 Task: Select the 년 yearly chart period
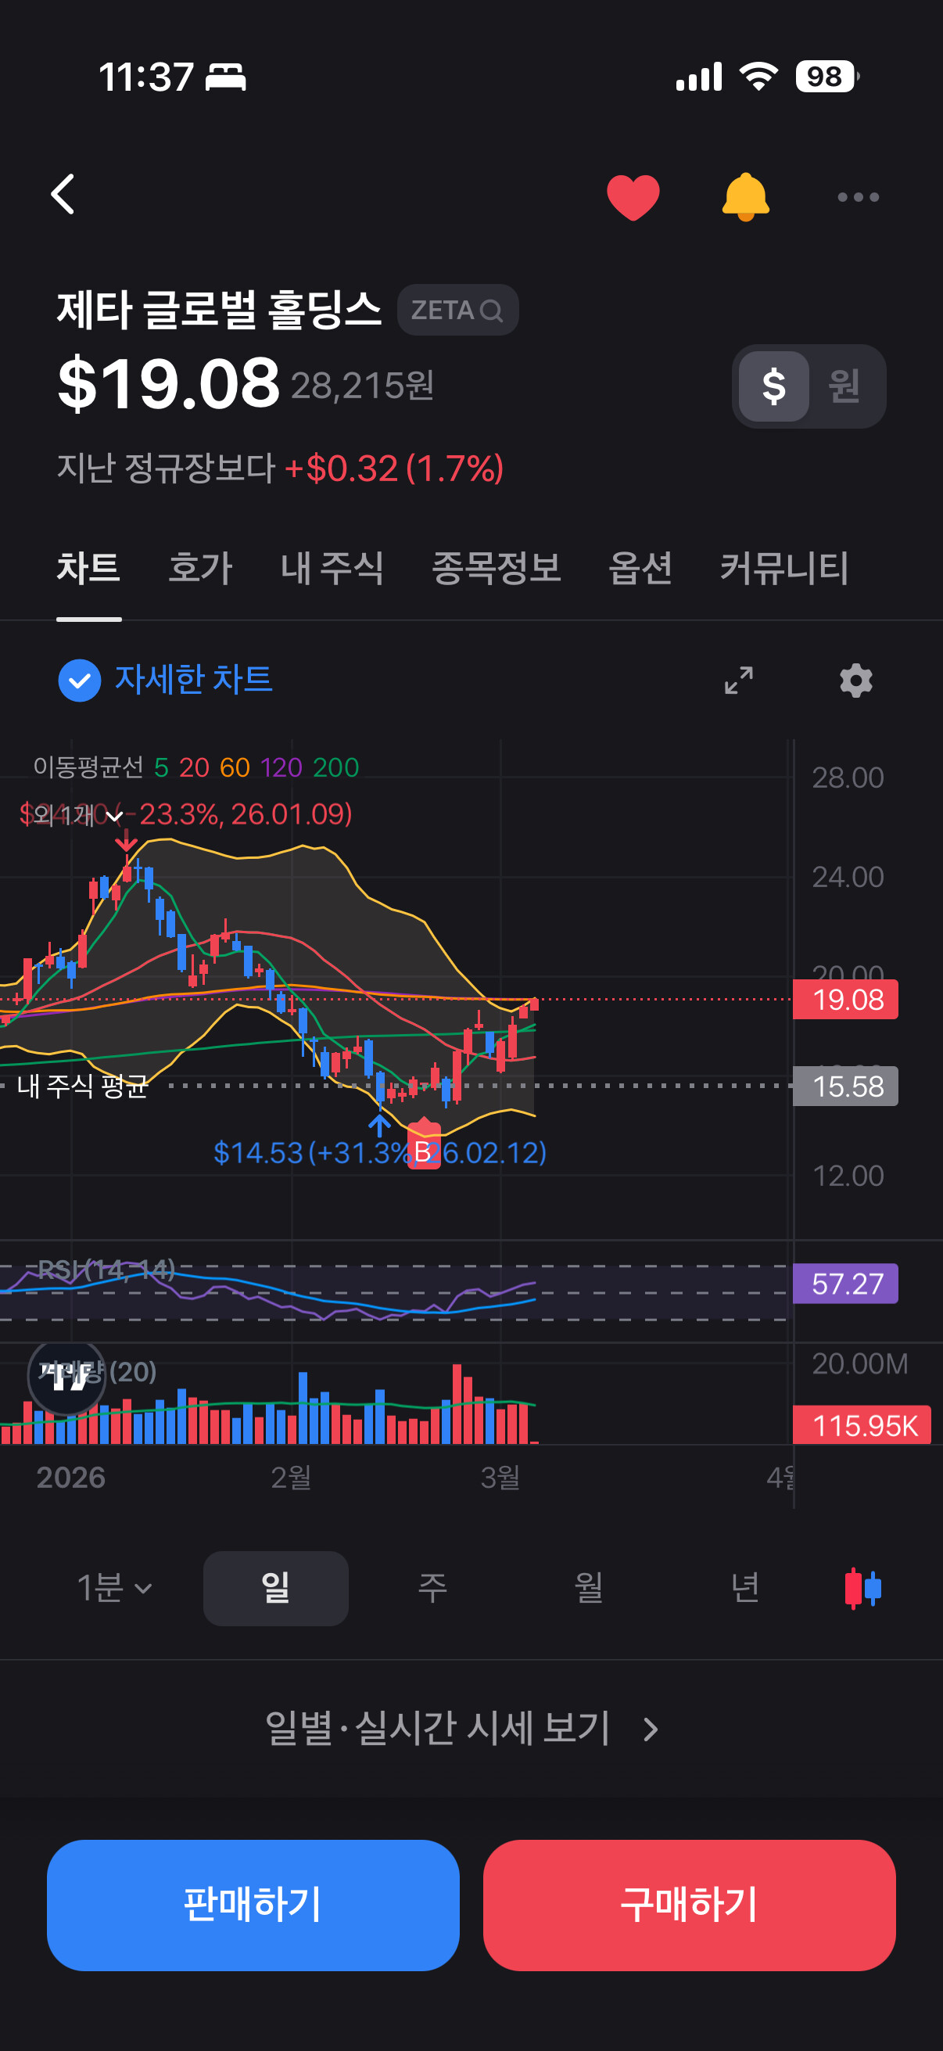pos(745,1589)
